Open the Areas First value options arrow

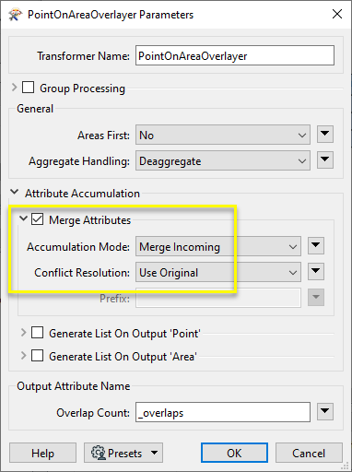pyautogui.click(x=325, y=135)
